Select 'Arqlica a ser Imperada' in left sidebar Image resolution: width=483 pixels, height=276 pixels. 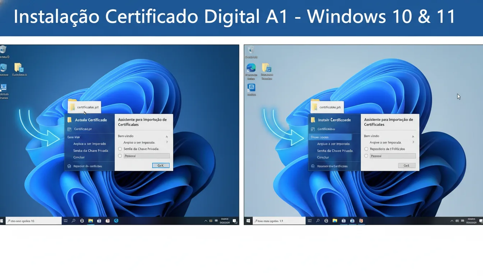coord(89,144)
